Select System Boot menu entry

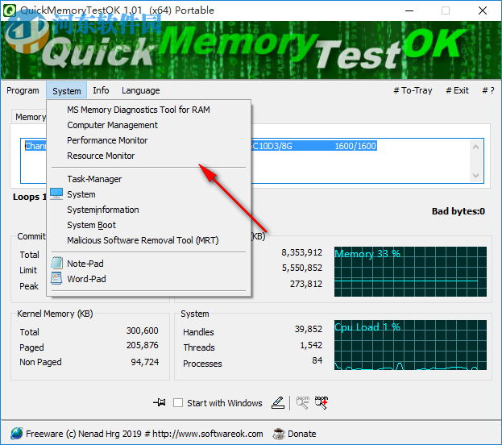point(149,225)
